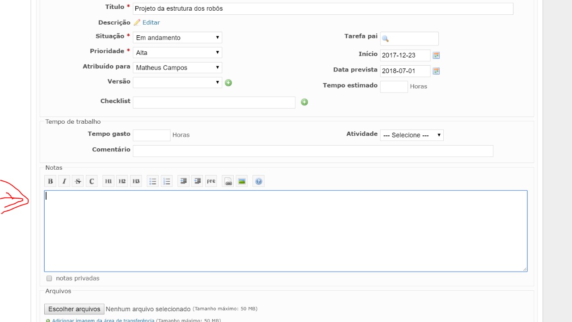Click Escolher arquivos button
Image resolution: width=572 pixels, height=322 pixels.
point(74,309)
